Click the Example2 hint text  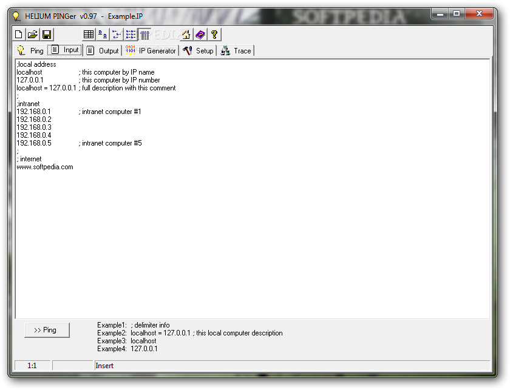point(190,333)
